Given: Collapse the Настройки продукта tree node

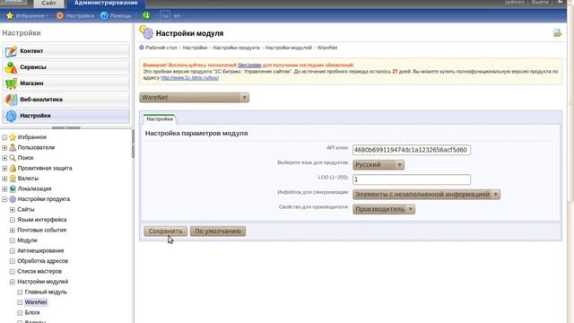Looking at the screenshot, I should coord(4,199).
